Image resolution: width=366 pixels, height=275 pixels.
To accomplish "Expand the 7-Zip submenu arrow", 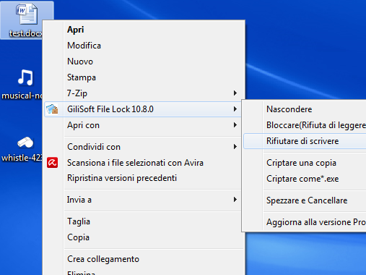I will (x=235, y=93).
